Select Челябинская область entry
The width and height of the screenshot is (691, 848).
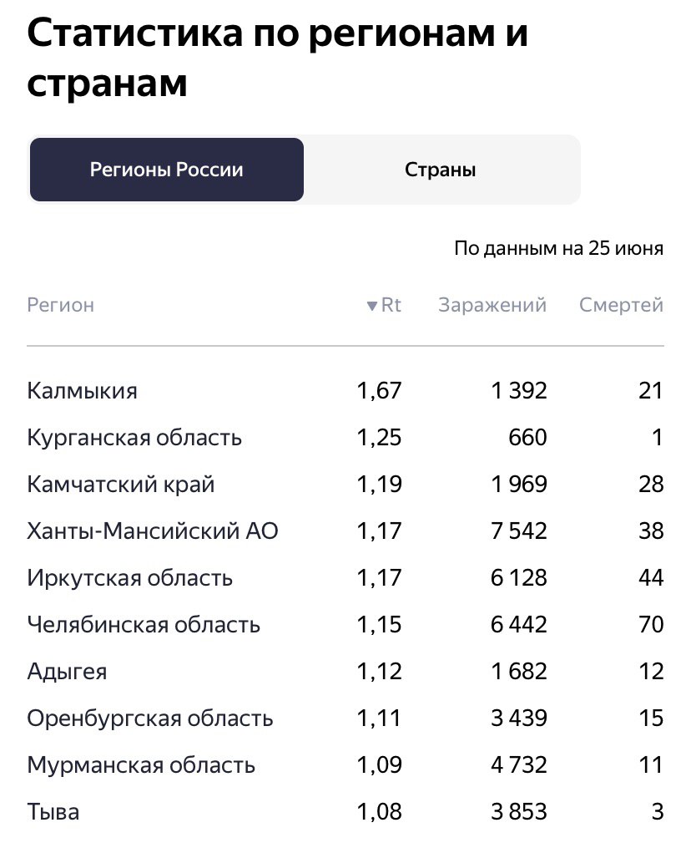click(144, 625)
